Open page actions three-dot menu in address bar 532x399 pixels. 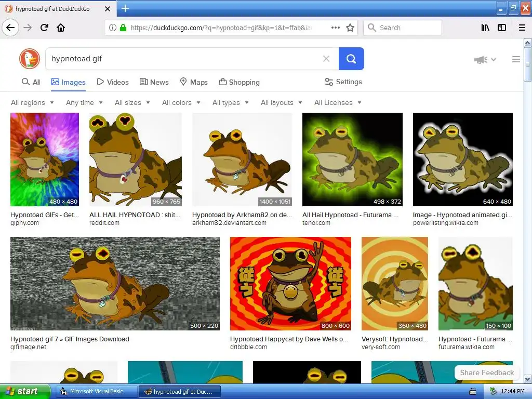pyautogui.click(x=335, y=28)
